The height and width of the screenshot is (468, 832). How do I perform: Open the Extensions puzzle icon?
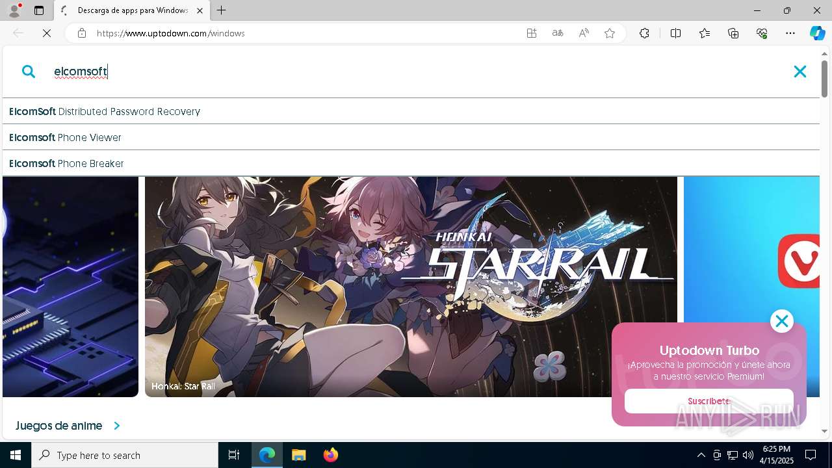pos(644,33)
